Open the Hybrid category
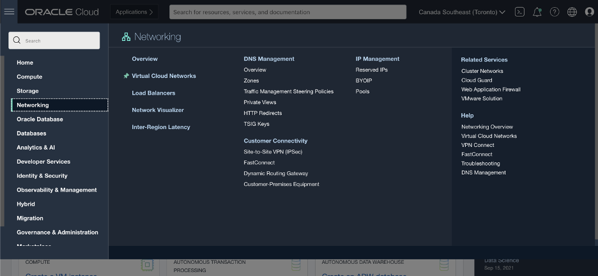The width and height of the screenshot is (598, 276). tap(26, 204)
